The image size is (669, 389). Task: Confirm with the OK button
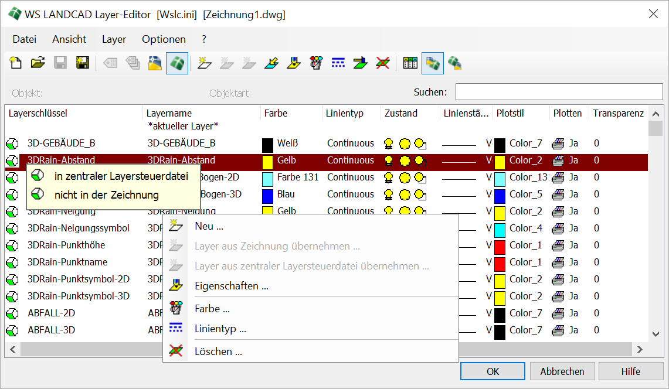coord(493,371)
